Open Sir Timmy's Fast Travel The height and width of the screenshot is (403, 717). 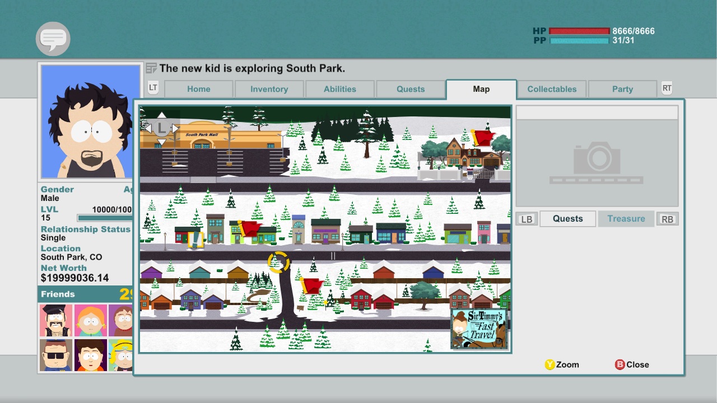pyautogui.click(x=479, y=329)
